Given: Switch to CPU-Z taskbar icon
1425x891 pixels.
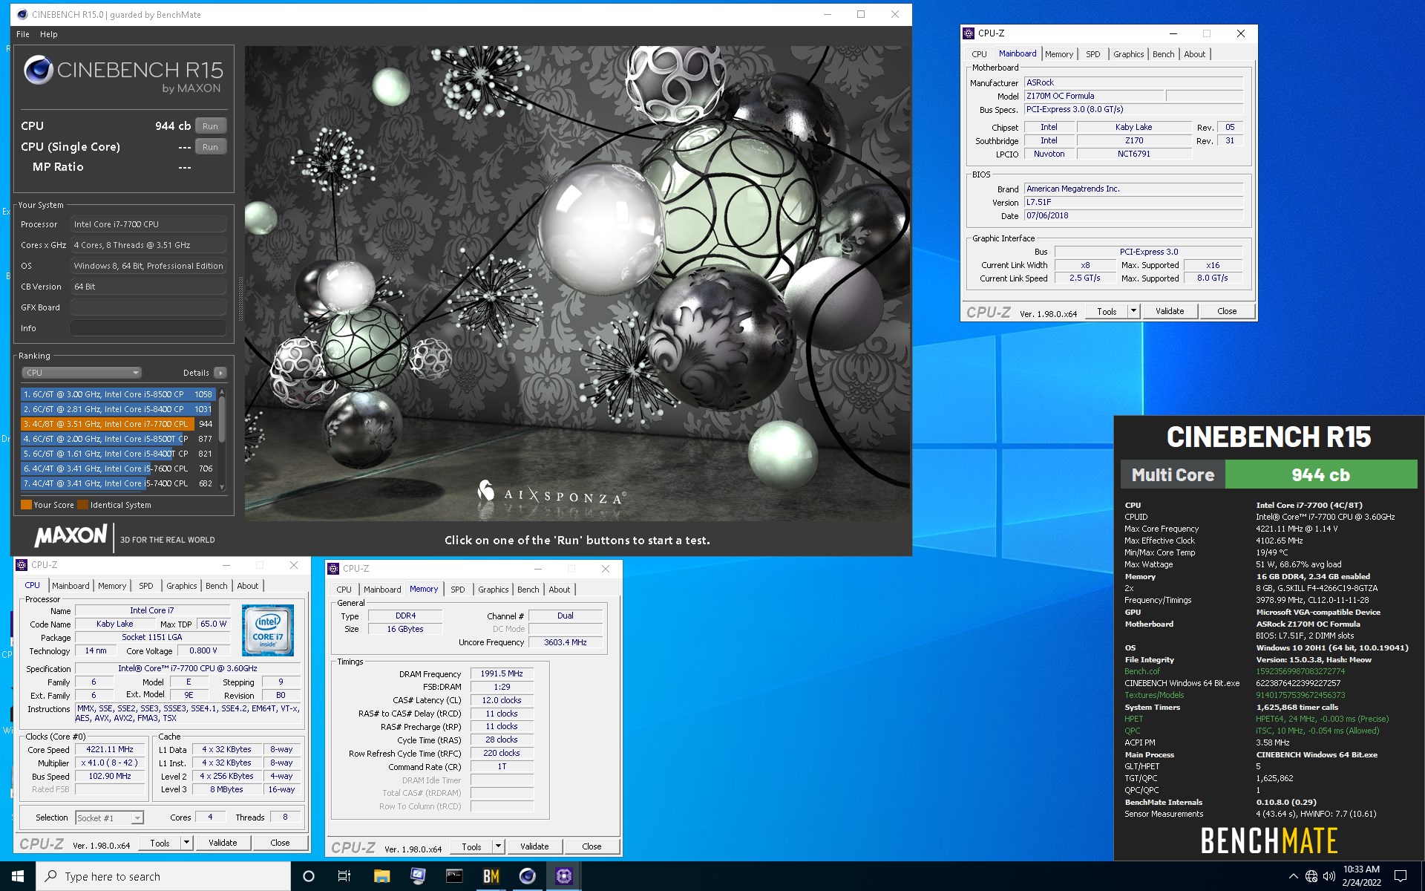Looking at the screenshot, I should point(564,876).
